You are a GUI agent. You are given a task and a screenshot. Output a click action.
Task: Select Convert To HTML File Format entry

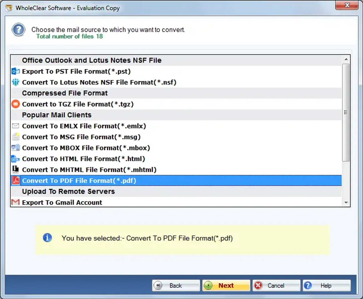(83, 159)
